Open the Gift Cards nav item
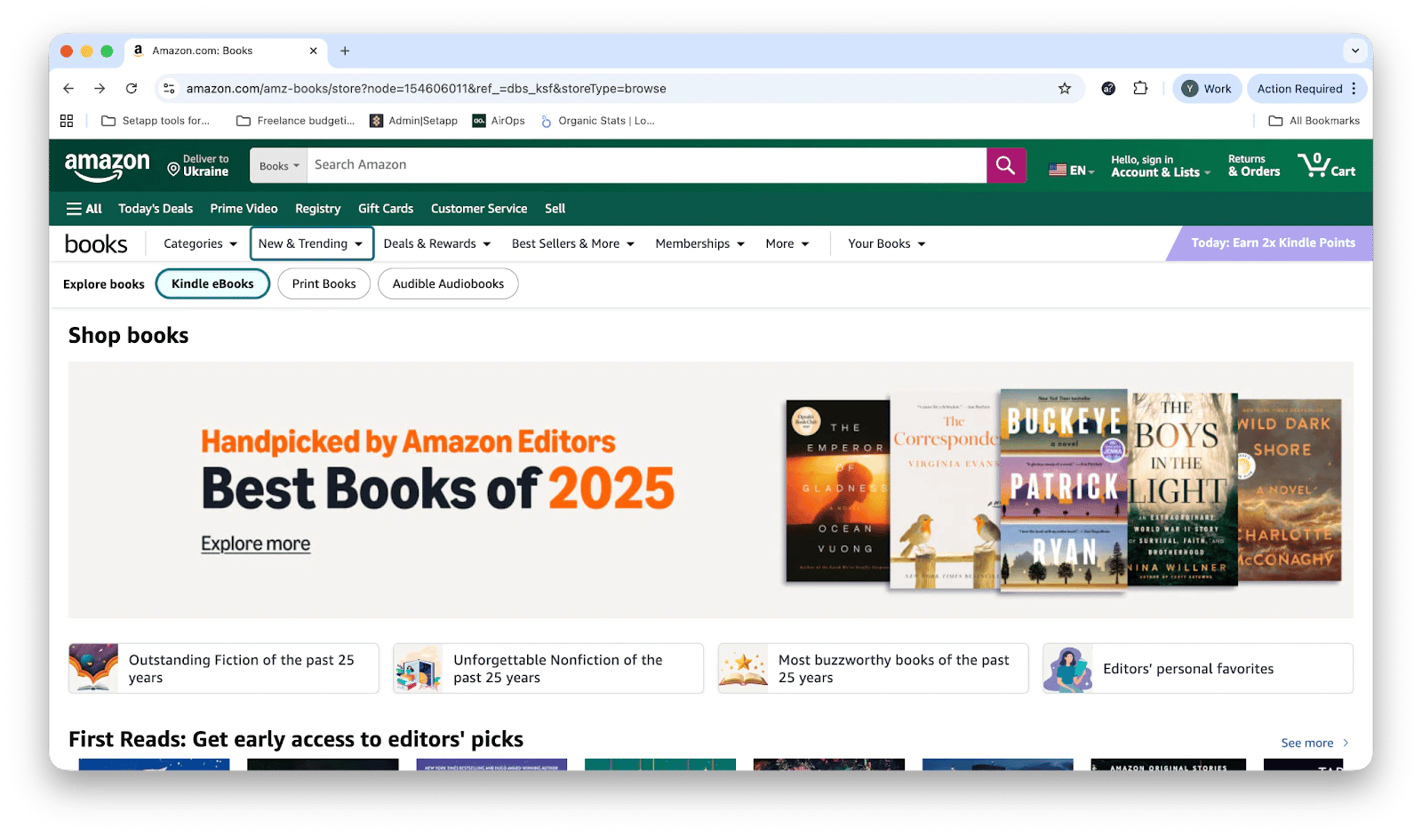This screenshot has width=1422, height=835. (x=386, y=209)
